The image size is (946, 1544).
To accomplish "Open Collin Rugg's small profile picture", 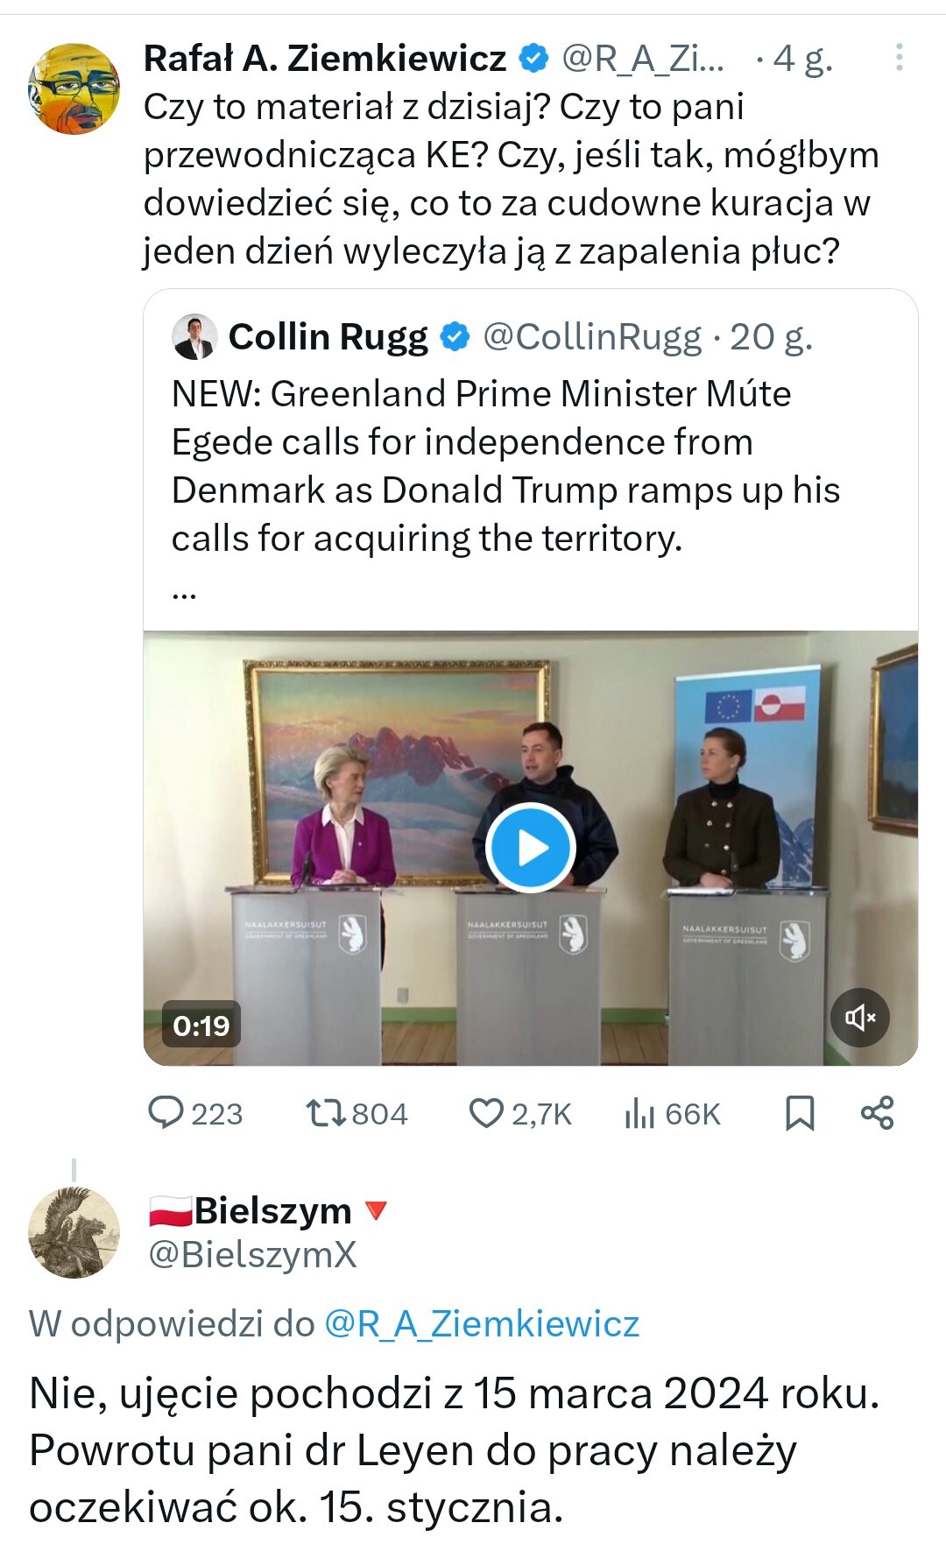I will (x=194, y=337).
